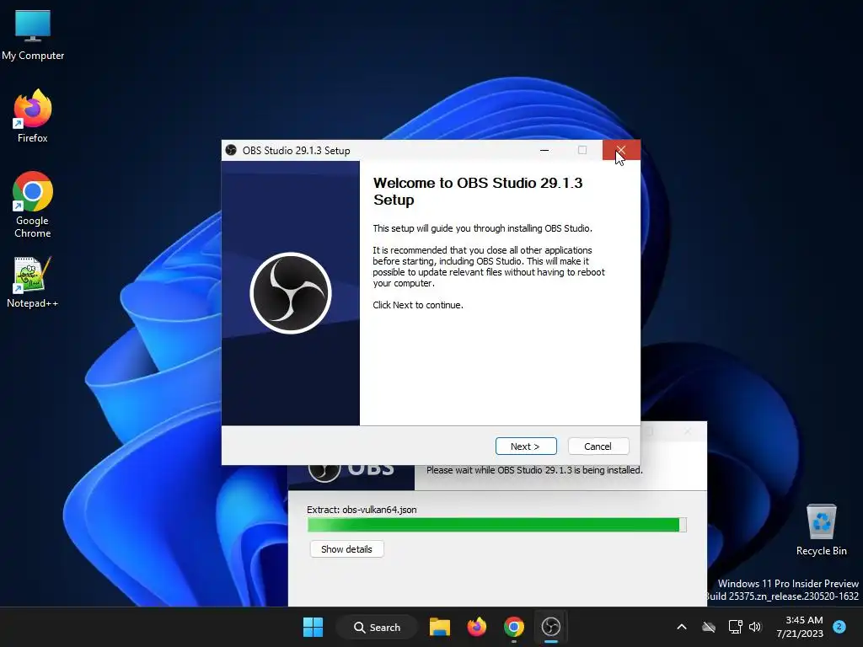Cancel the OBS Studio Setup wizard
Viewport: 863px width, 647px height.
coord(598,446)
